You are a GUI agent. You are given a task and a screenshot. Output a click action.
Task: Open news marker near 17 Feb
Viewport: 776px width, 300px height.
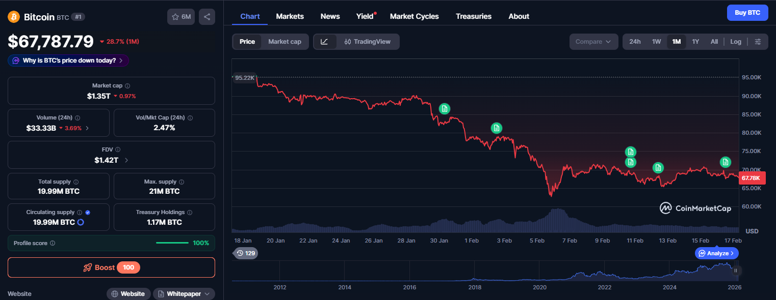(x=726, y=162)
